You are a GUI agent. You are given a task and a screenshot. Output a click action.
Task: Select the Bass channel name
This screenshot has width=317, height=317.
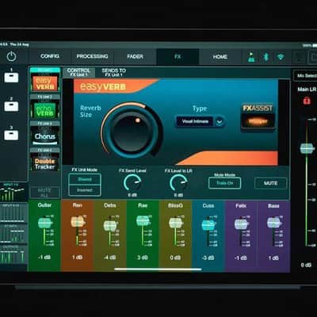coord(273,206)
